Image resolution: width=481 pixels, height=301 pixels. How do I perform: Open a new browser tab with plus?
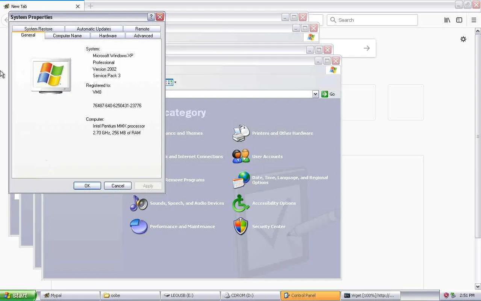pyautogui.click(x=91, y=6)
